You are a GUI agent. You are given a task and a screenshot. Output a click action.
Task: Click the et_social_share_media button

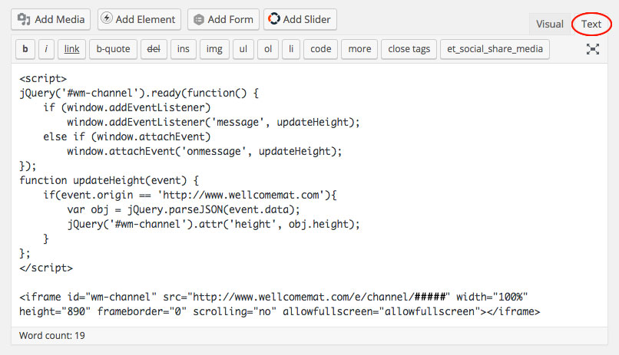pyautogui.click(x=495, y=49)
